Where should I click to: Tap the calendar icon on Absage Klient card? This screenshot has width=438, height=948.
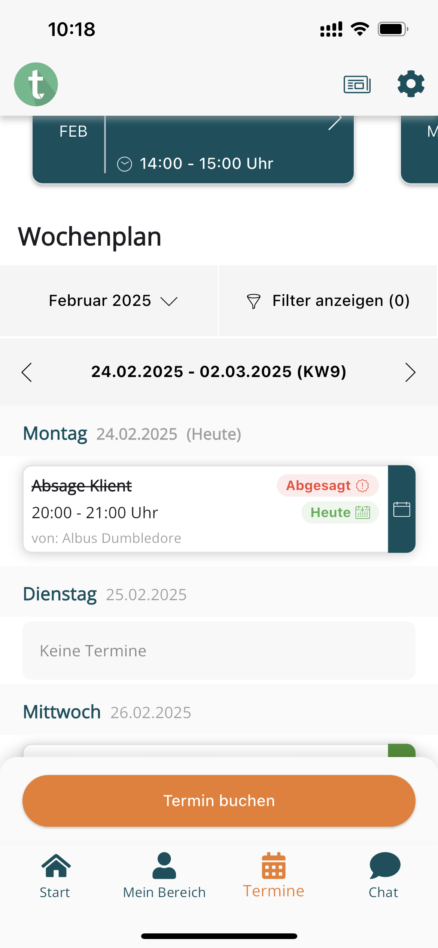tap(402, 509)
